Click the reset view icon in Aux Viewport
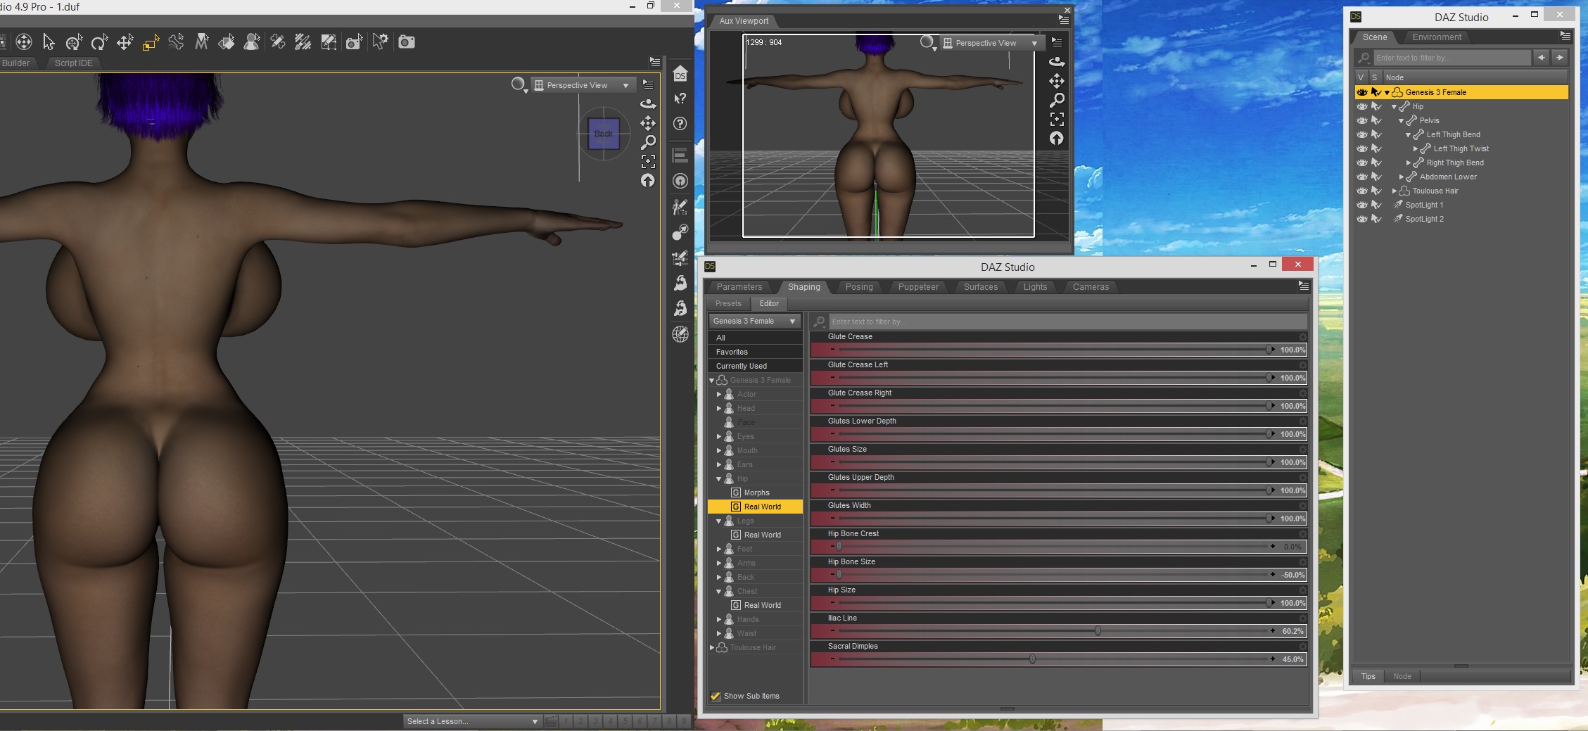Image resolution: width=1588 pixels, height=731 pixels. point(1056,139)
